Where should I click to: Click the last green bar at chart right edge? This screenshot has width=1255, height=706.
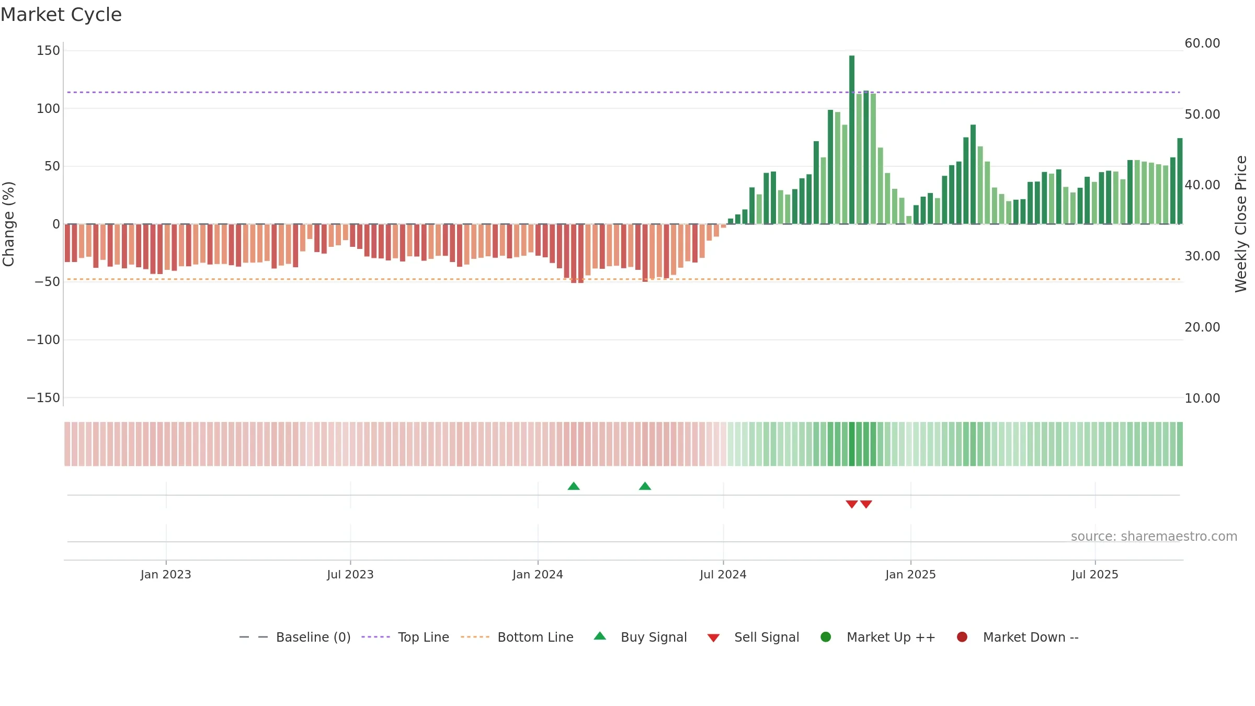pos(1180,181)
